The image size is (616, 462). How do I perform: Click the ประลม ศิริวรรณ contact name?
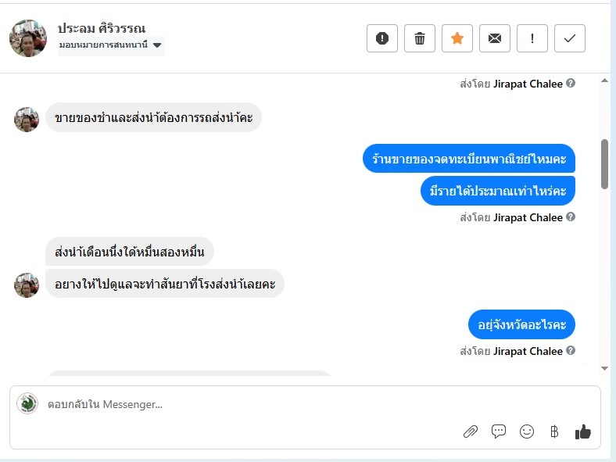(102, 28)
